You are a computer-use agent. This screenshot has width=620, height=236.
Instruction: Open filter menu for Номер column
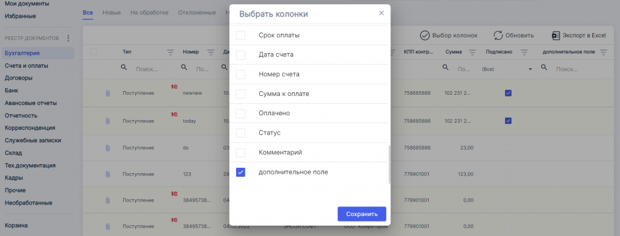(x=211, y=52)
